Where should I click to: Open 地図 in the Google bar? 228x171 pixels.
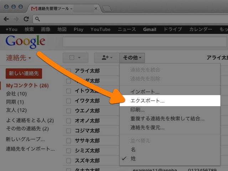pyautogui.click(x=62, y=29)
